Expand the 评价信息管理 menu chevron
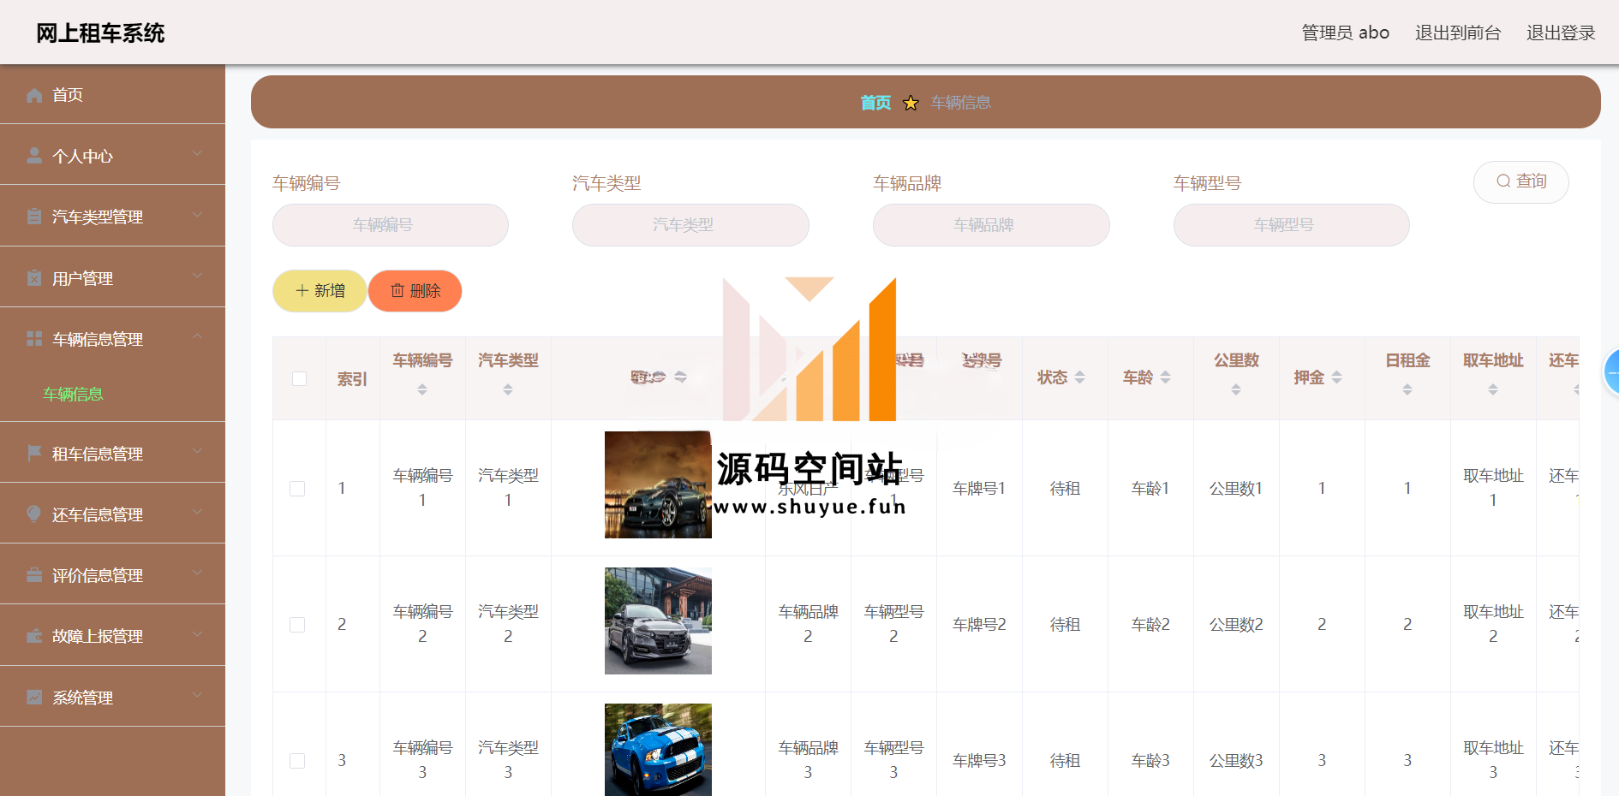 pyautogui.click(x=198, y=573)
